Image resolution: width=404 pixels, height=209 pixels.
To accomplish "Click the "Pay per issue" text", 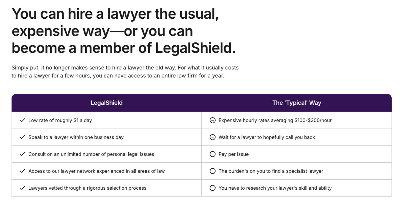I will point(233,154).
